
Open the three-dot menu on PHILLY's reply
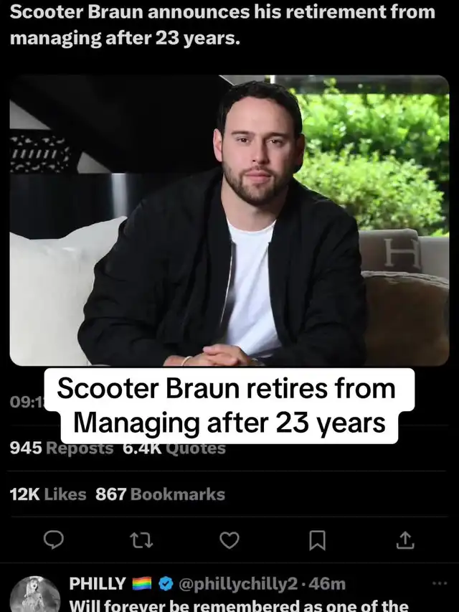point(440,583)
